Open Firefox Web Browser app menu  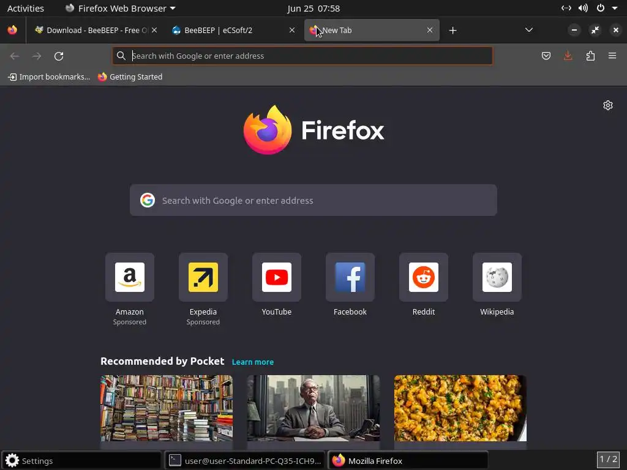click(x=121, y=9)
